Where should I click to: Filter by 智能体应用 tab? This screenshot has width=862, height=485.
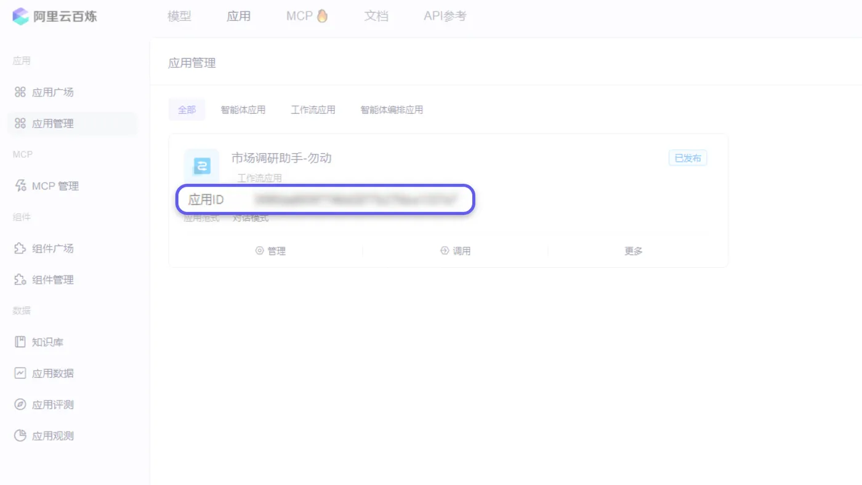243,110
